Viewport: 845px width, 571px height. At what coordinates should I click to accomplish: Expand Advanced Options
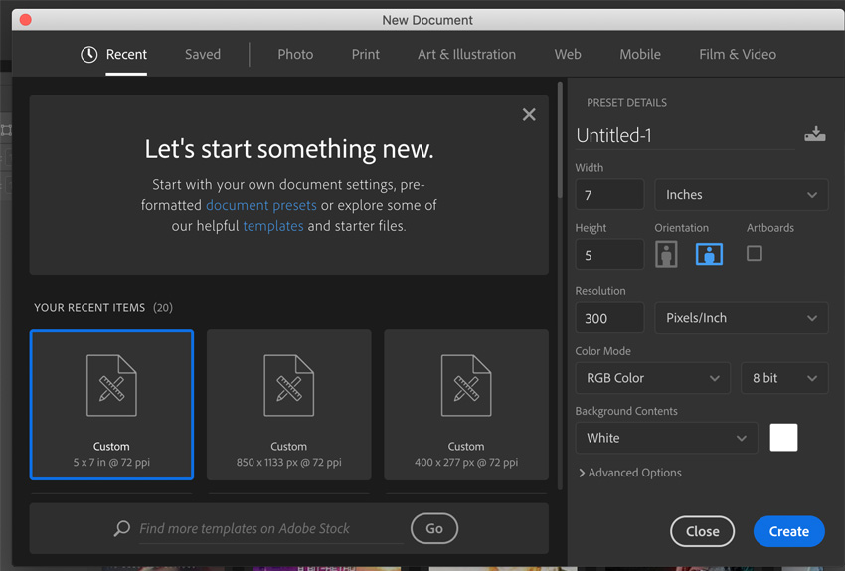click(630, 473)
